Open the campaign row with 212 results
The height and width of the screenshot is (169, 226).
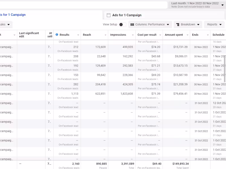pyautogui.click(x=6, y=47)
